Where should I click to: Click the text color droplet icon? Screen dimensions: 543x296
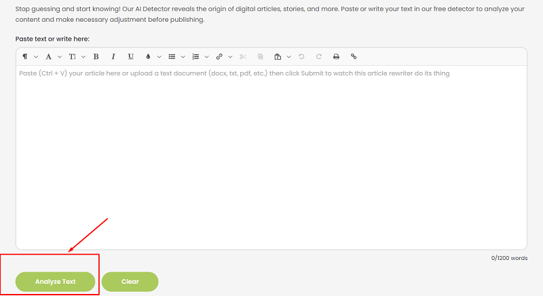pyautogui.click(x=148, y=56)
